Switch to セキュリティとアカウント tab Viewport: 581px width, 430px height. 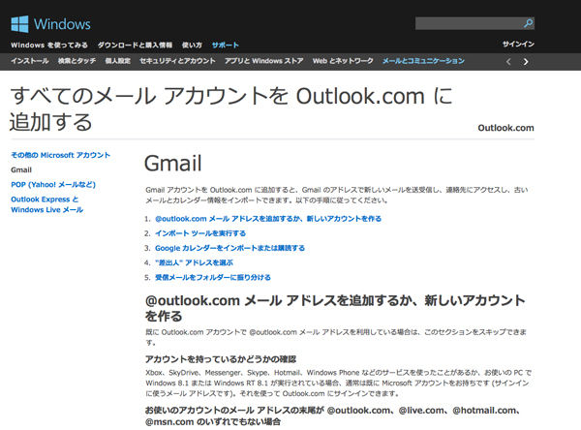click(177, 61)
